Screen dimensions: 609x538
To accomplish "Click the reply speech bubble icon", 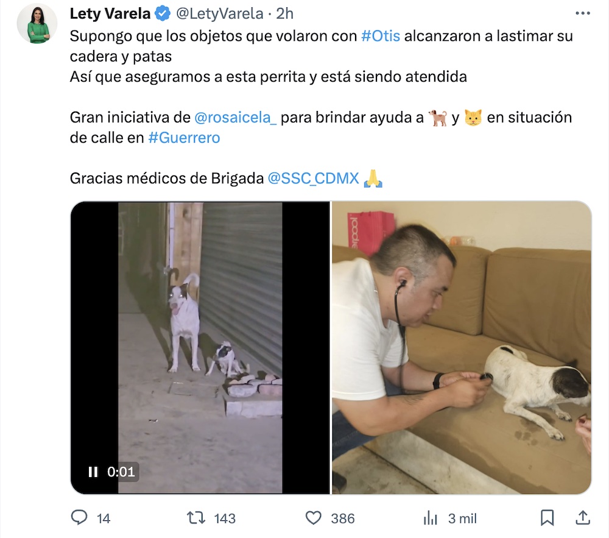I will click(x=79, y=518).
